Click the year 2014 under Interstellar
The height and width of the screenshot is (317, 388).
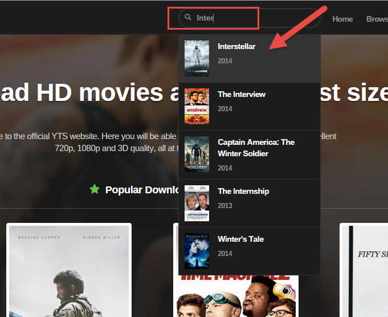coord(225,60)
